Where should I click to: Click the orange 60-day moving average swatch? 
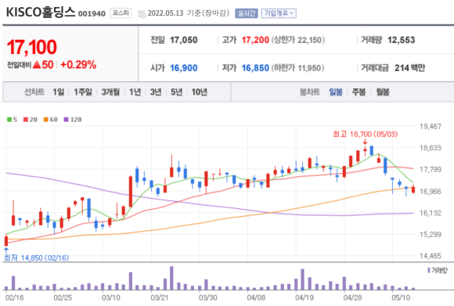pos(45,119)
